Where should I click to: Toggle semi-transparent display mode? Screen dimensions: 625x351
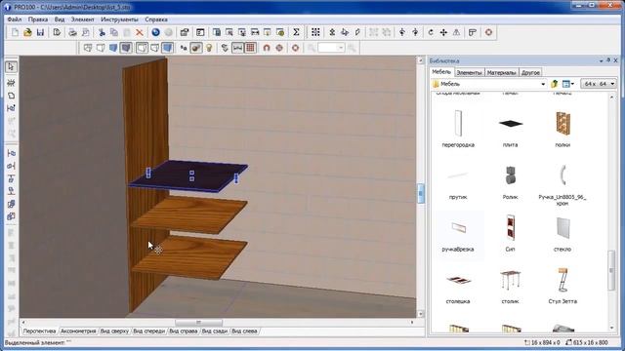pyautogui.click(x=154, y=48)
